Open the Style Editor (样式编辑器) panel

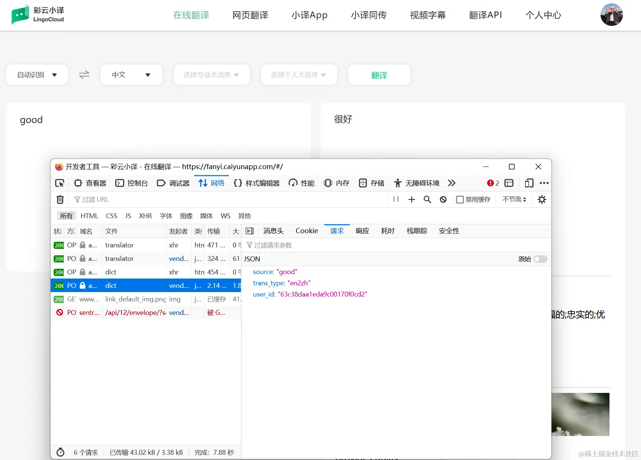click(x=257, y=183)
